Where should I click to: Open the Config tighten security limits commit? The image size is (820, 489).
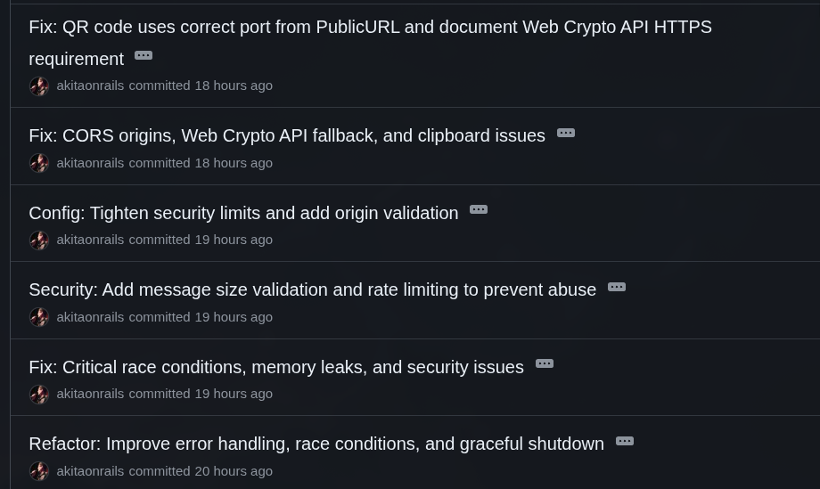(243, 213)
